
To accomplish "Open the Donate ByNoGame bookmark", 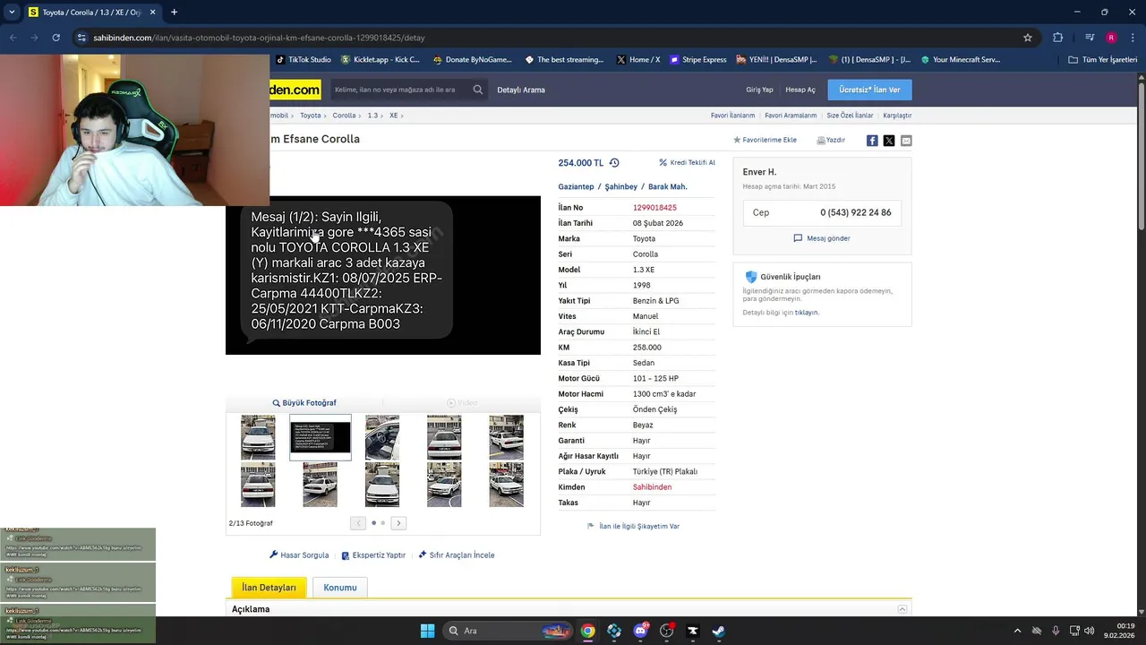I will click(473, 60).
